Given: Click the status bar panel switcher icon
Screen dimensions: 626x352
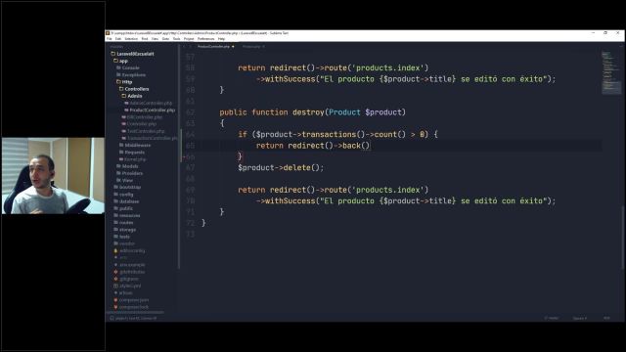Looking at the screenshot, I should (112, 319).
